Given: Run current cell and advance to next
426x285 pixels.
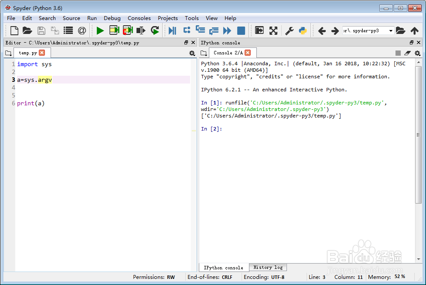Looking at the screenshot, I should (x=128, y=30).
